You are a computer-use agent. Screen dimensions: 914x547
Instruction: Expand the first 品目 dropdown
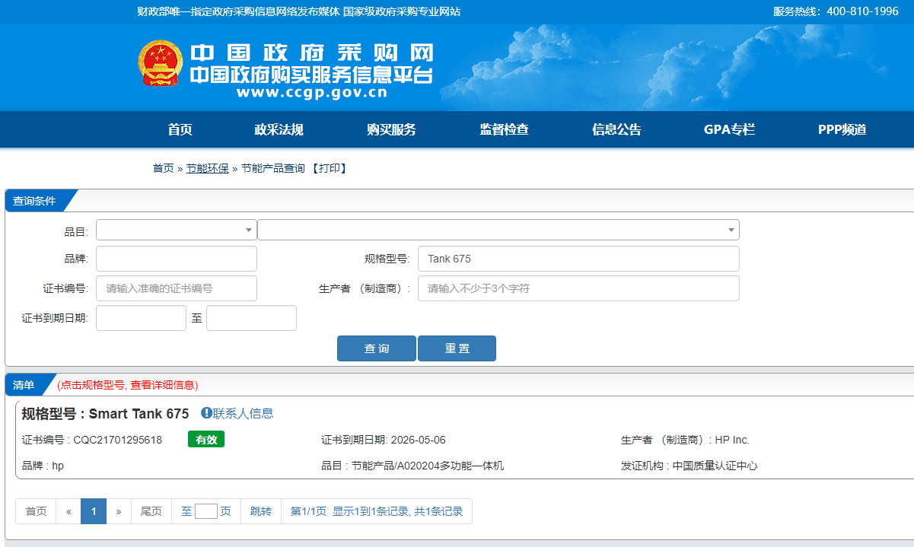pyautogui.click(x=177, y=230)
